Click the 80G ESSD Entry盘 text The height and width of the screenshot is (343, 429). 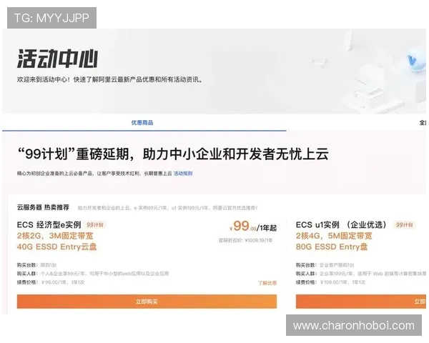coord(332,247)
